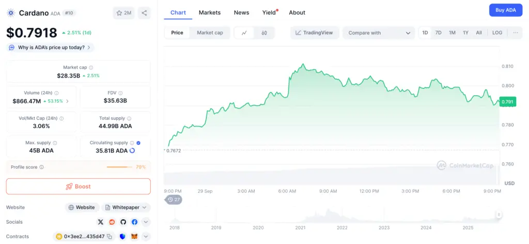Open the GitHub social link
Screen dimensions: 529x244
pyautogui.click(x=123, y=222)
